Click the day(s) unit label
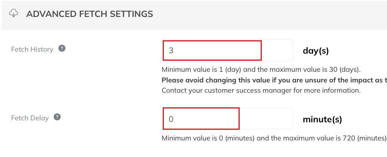The width and height of the screenshot is (387, 157). click(316, 51)
